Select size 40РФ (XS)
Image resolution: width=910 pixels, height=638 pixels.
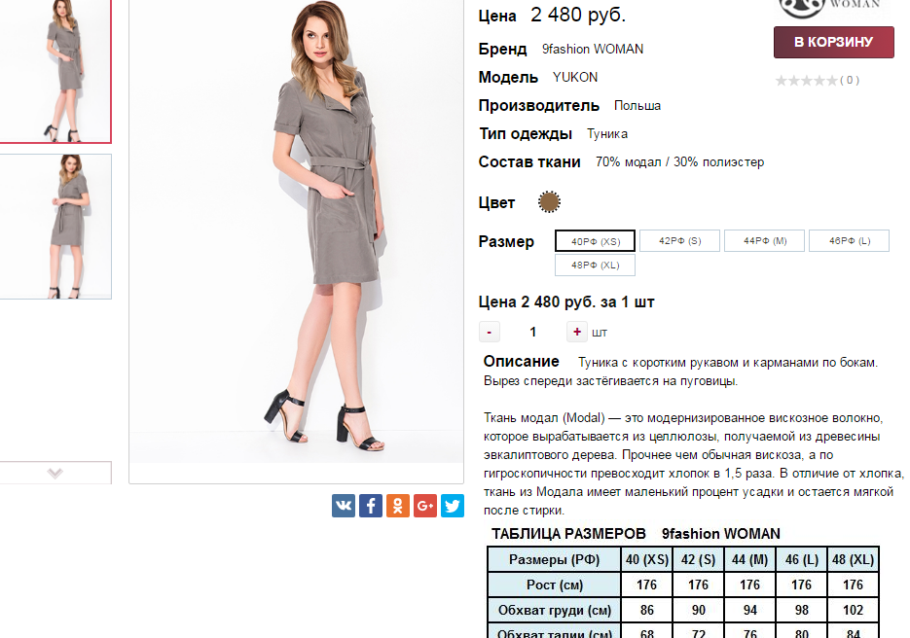[595, 241]
